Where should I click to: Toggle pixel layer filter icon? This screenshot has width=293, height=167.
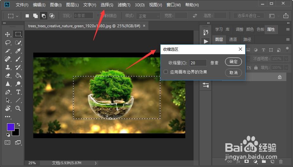[x=248, y=50]
